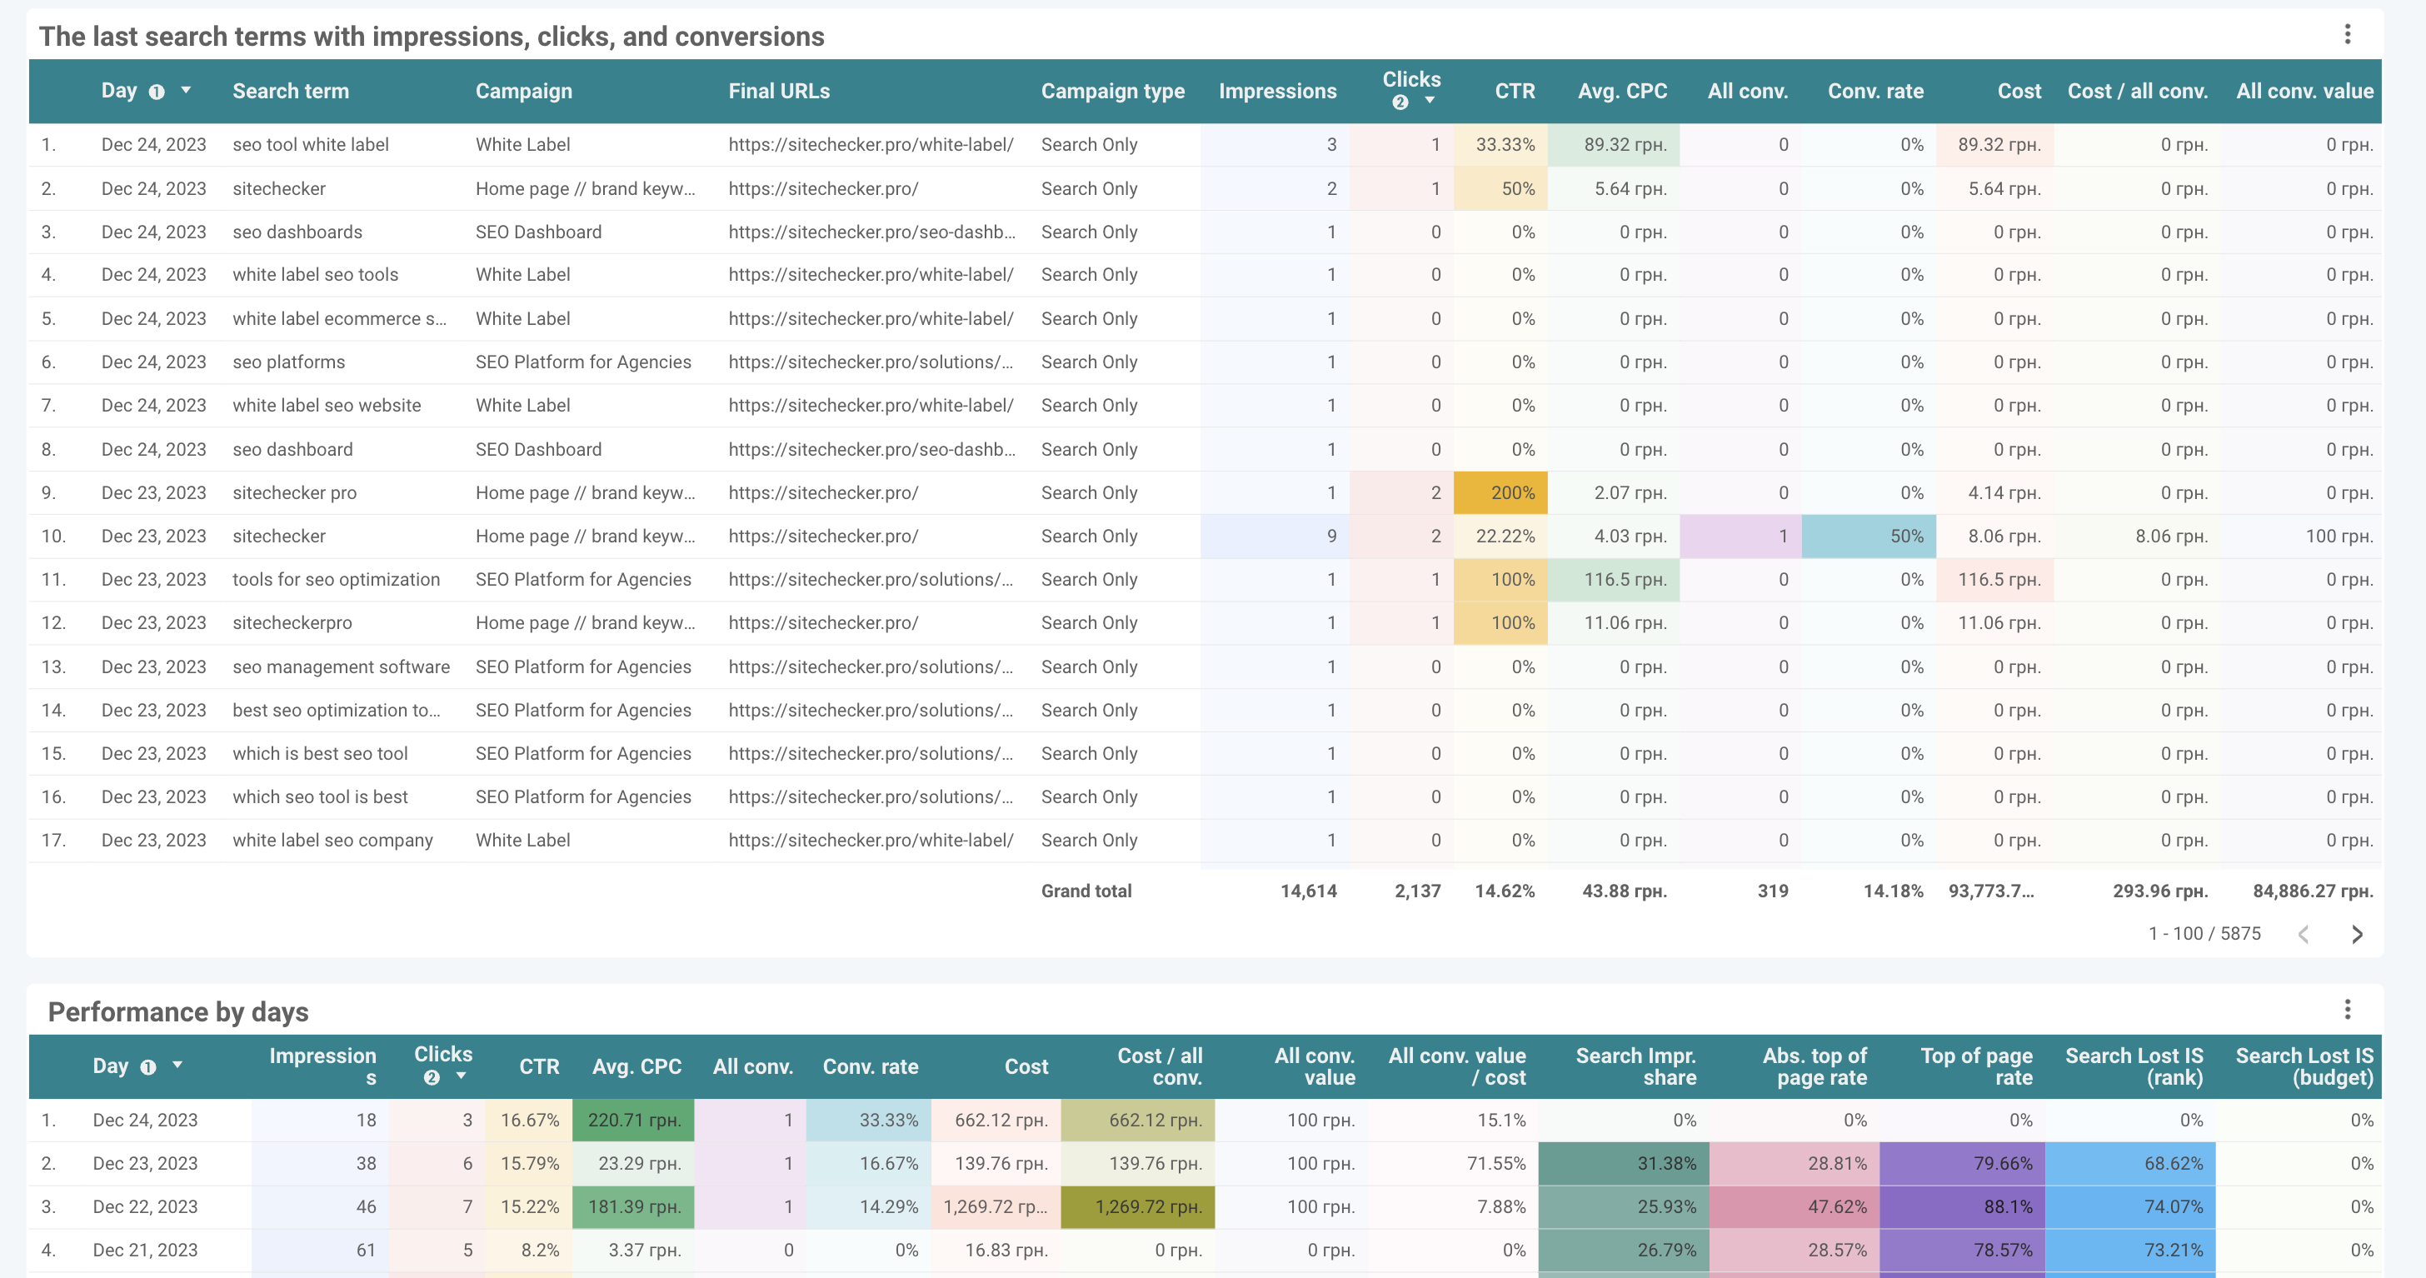Click search term 'tools for seo optimization'
Viewport: 2426px width, 1278px height.
click(x=337, y=579)
